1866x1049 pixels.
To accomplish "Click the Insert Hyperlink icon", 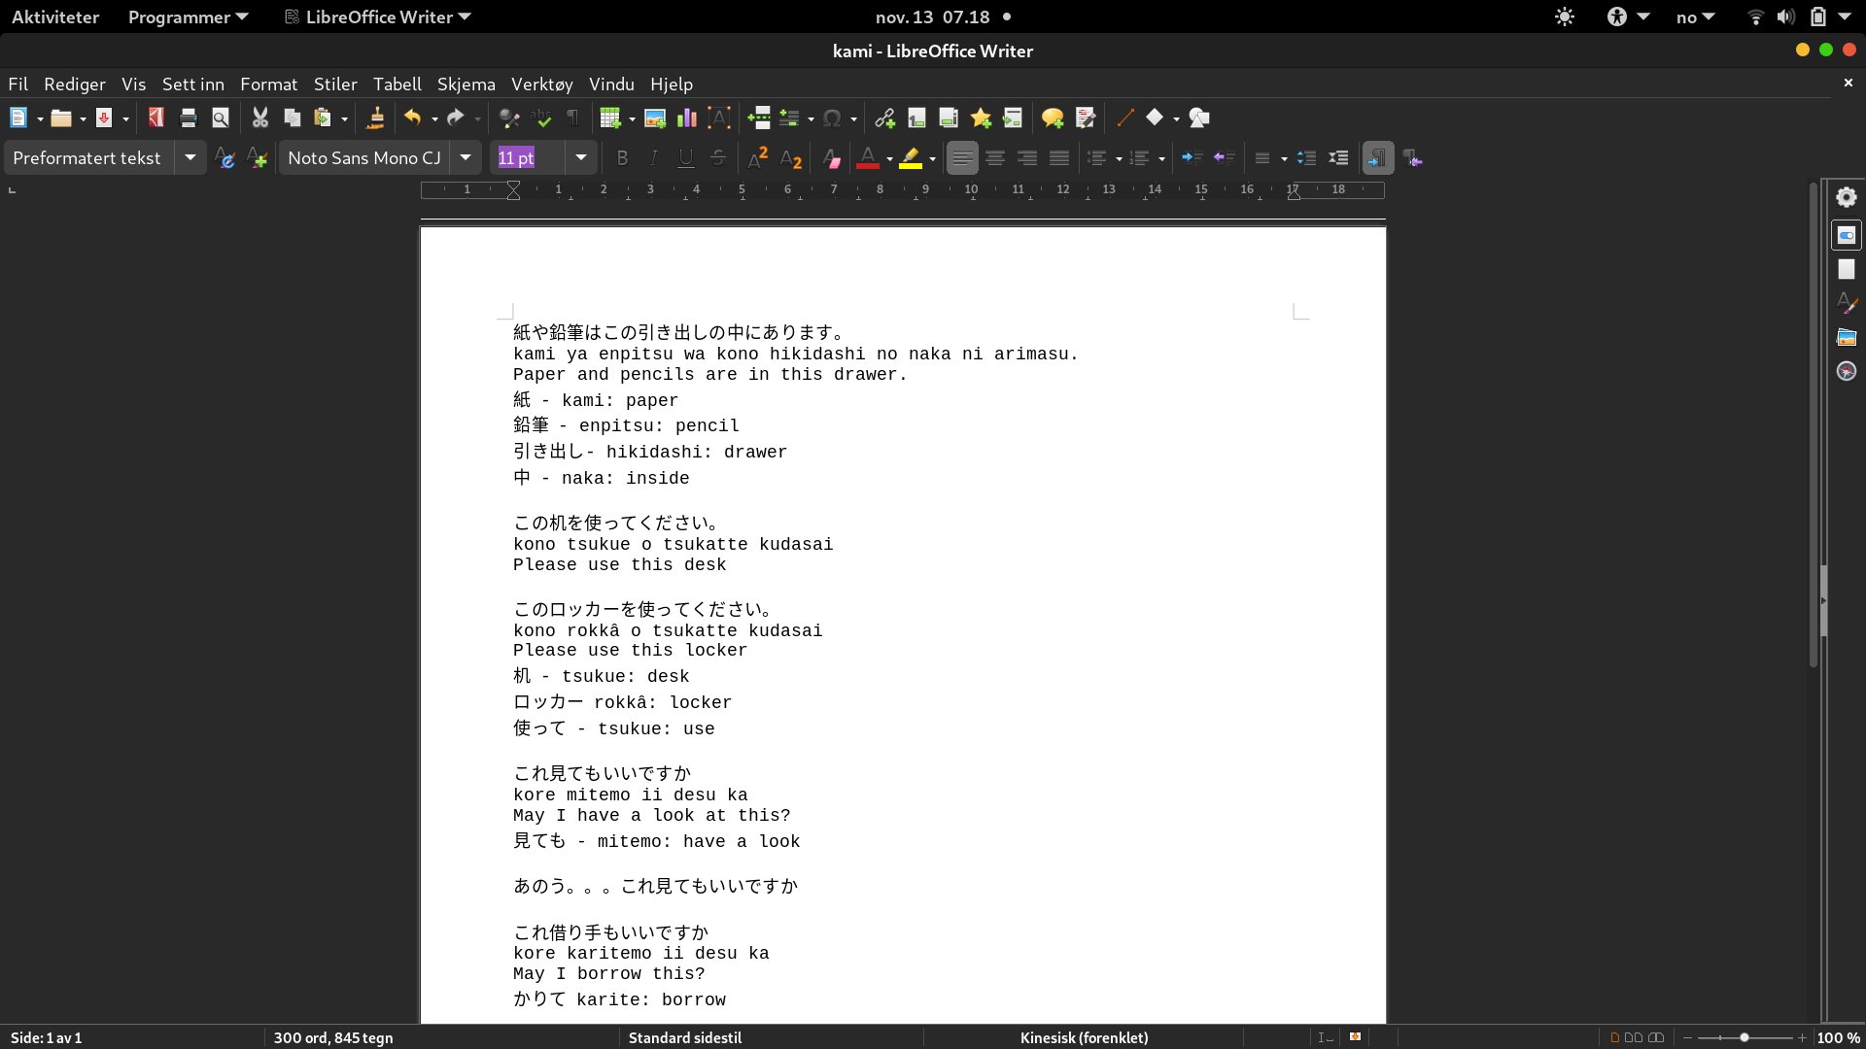I will [884, 118].
